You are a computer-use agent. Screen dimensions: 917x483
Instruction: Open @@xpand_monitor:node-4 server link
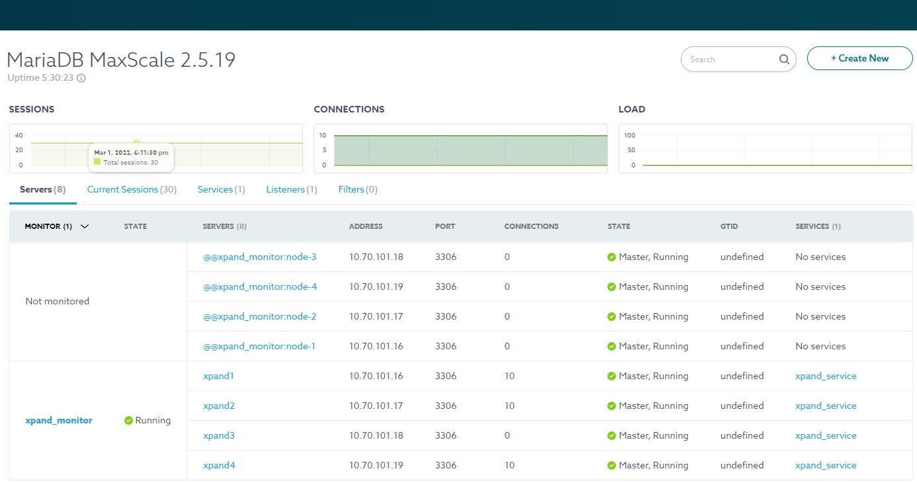tap(259, 286)
